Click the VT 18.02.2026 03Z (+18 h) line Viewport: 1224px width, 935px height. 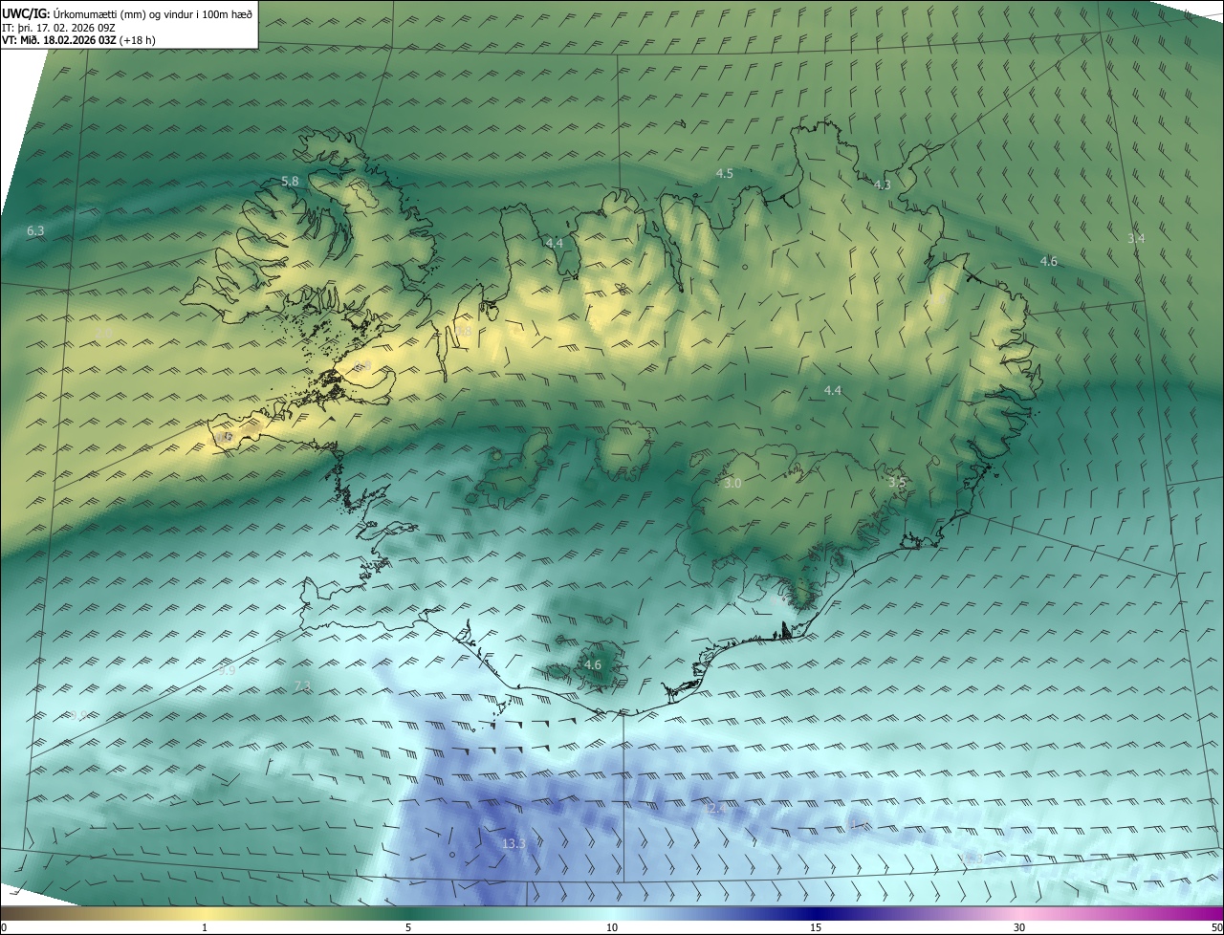pos(78,40)
